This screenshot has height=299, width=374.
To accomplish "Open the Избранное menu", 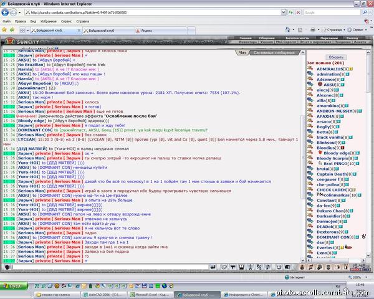I will point(49,21).
